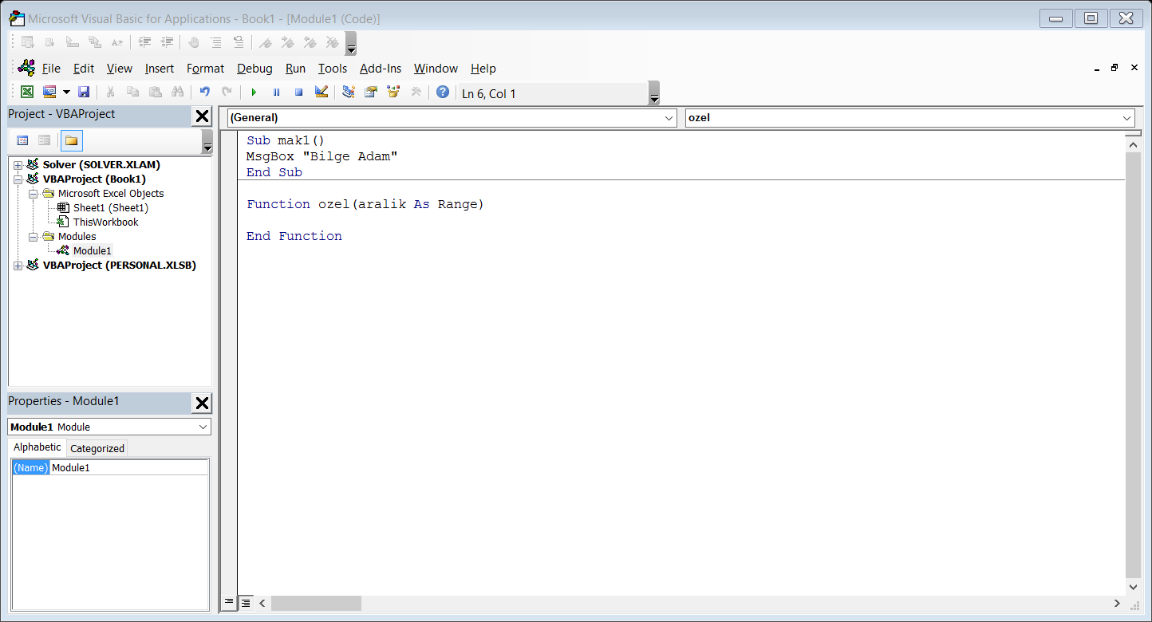Click the code window vertical scroll down arrow

coord(1133,586)
